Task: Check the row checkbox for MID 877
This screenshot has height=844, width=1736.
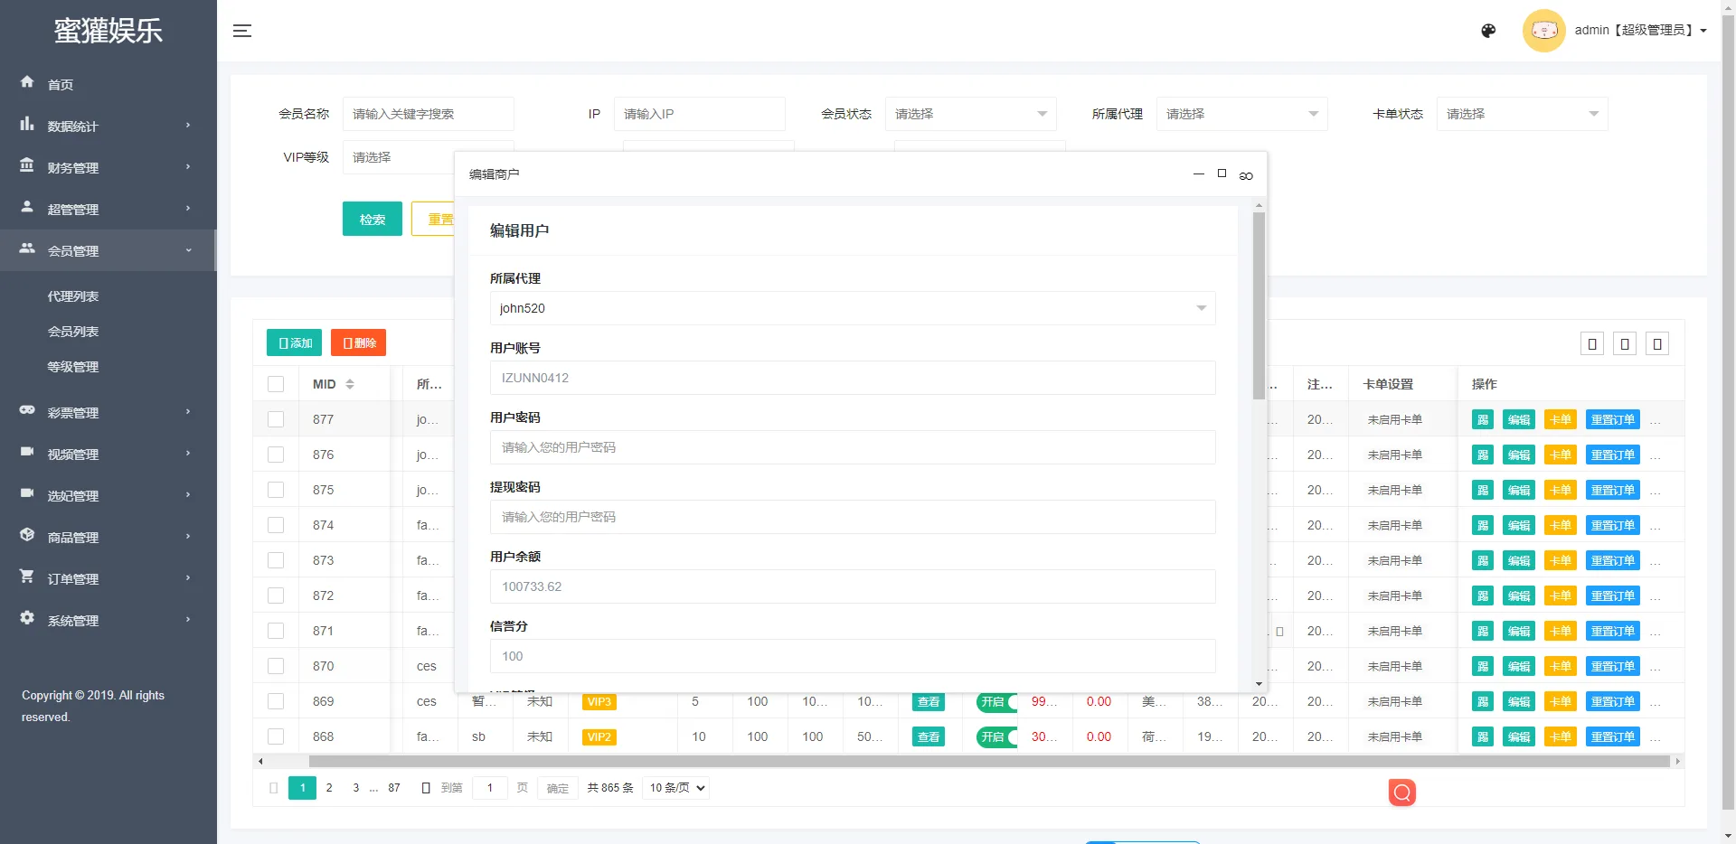Action: tap(276, 418)
